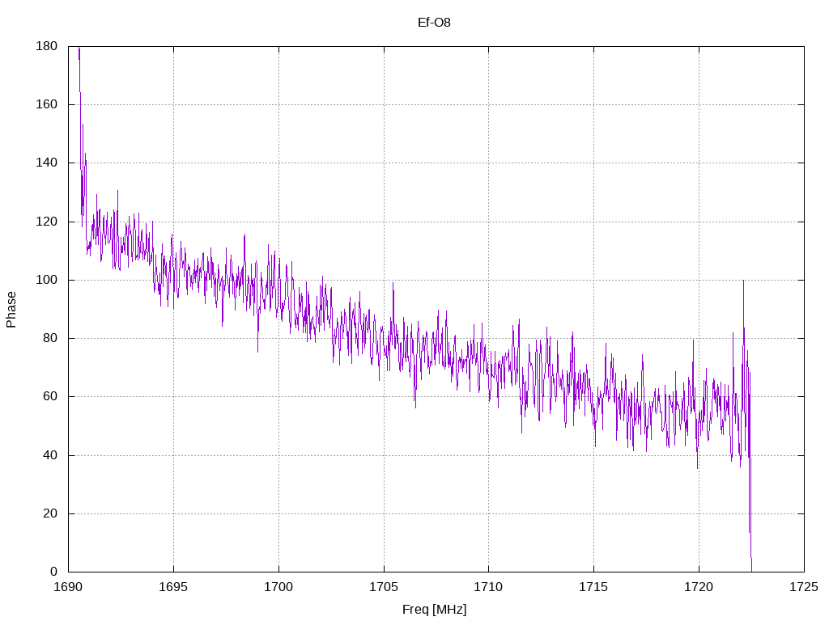Click the 1725 x-axis tick label
The height and width of the screenshot is (621, 829).
(804, 587)
